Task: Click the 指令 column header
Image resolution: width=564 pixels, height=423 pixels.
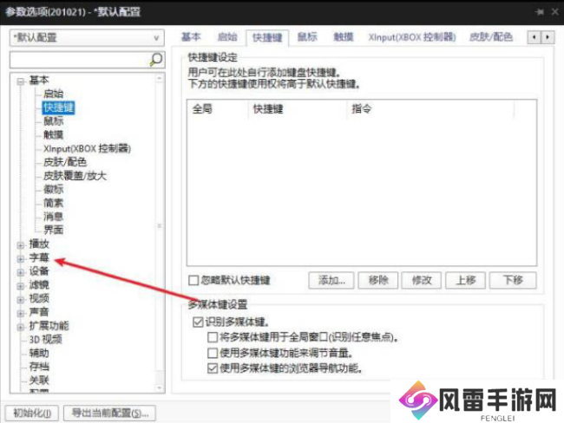Action: [x=430, y=109]
